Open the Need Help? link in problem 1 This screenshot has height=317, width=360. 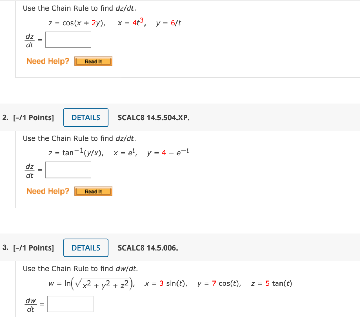(47, 61)
